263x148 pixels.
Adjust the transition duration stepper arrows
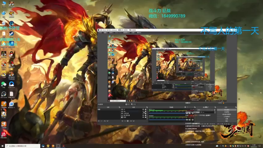215,112
